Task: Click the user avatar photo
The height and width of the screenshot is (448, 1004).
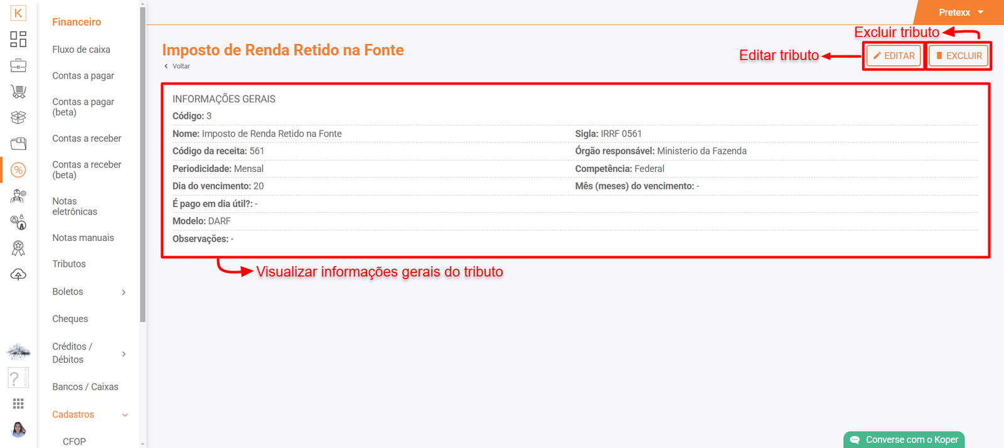Action: coord(18,430)
